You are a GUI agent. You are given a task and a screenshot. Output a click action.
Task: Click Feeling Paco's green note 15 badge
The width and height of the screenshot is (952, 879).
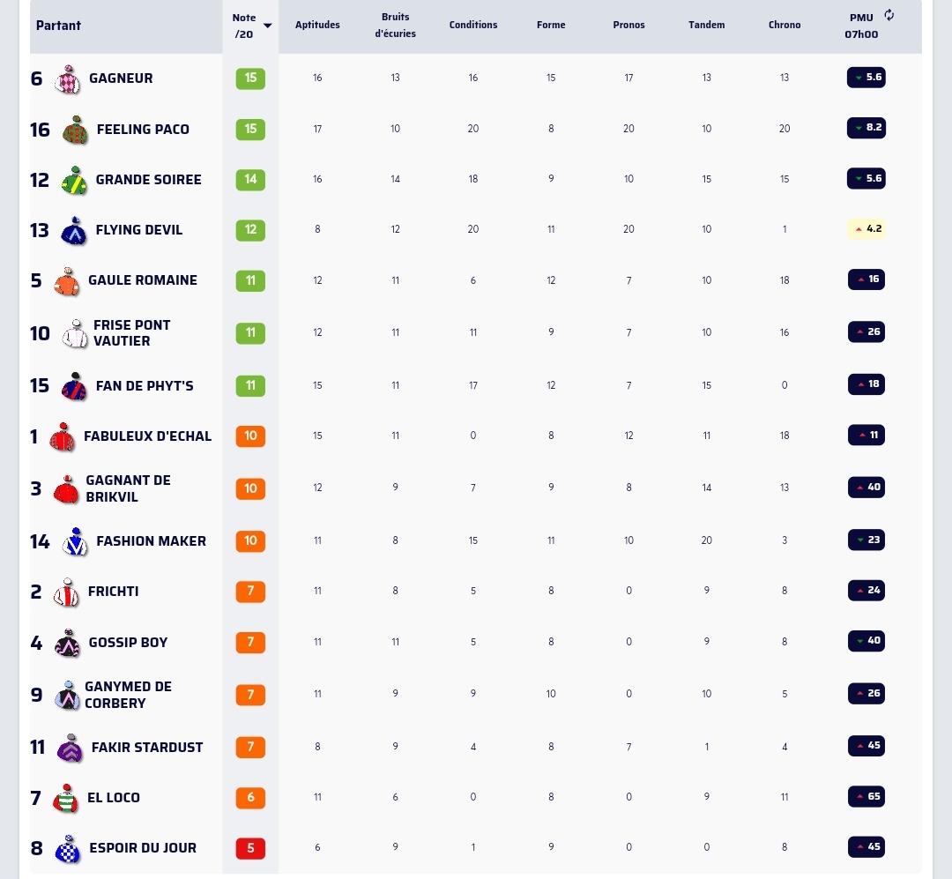pyautogui.click(x=250, y=129)
